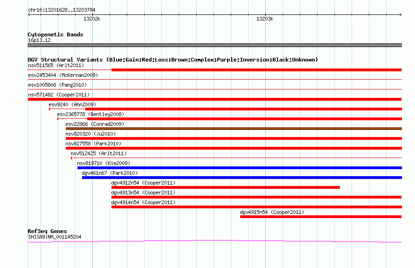Click the chr16:13201628..13203784 coordinate text
Viewport: 415px width, 268px height.
62,10
